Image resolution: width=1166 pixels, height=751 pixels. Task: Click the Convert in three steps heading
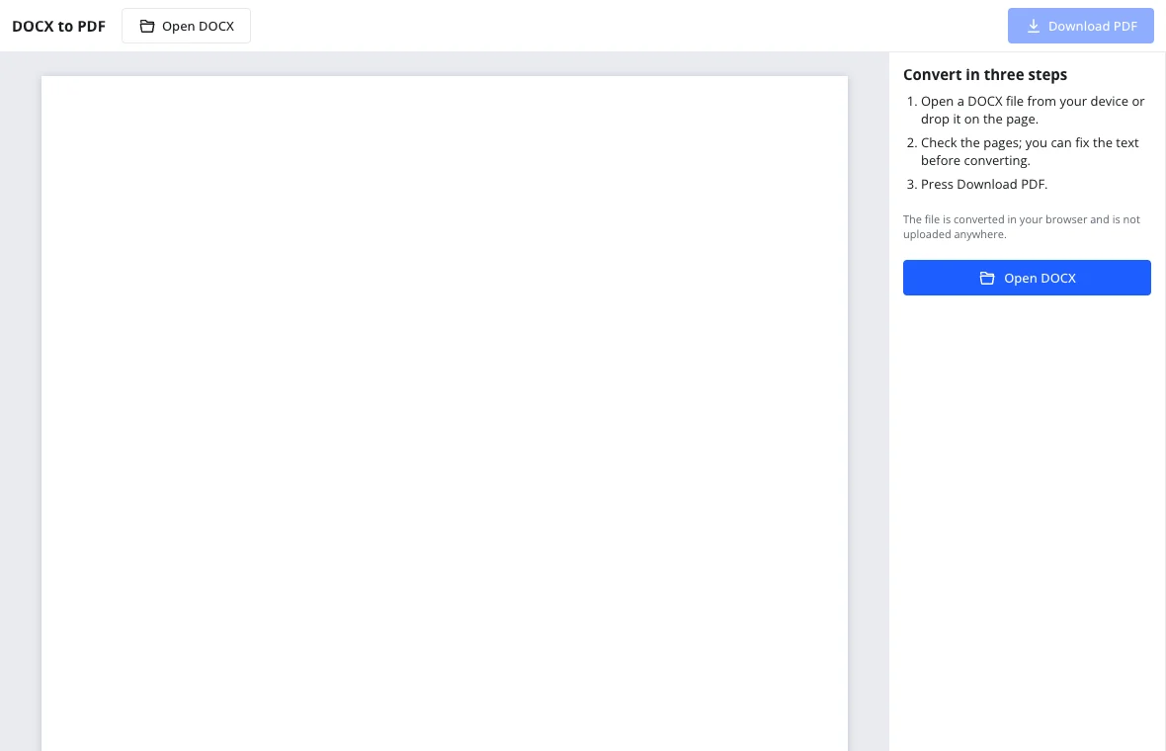[984, 74]
